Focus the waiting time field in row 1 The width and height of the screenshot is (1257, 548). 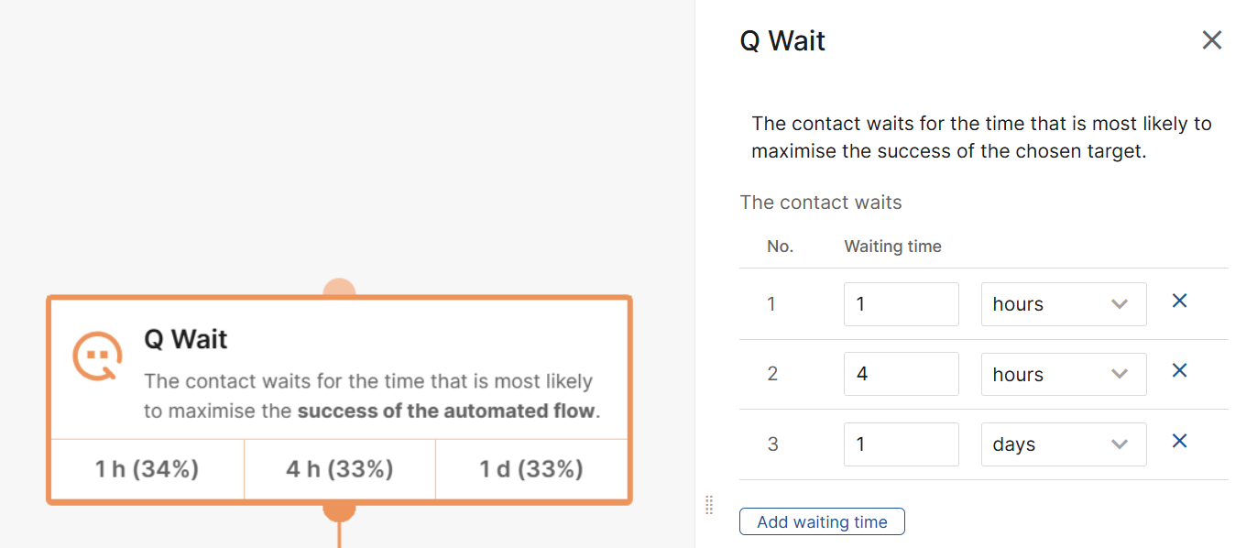tap(902, 304)
